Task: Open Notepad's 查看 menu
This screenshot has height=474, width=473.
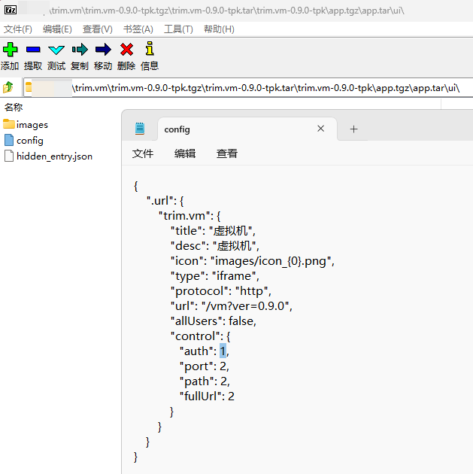Action: point(227,153)
